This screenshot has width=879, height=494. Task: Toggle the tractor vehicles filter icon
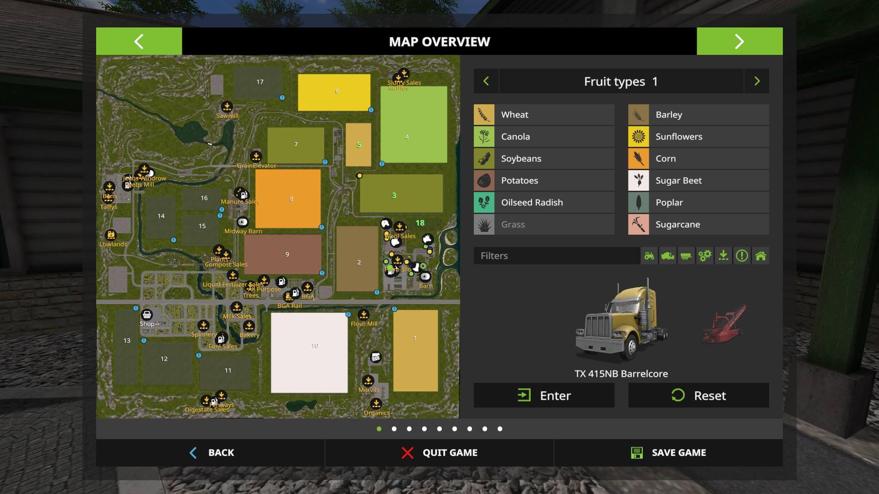(x=649, y=256)
